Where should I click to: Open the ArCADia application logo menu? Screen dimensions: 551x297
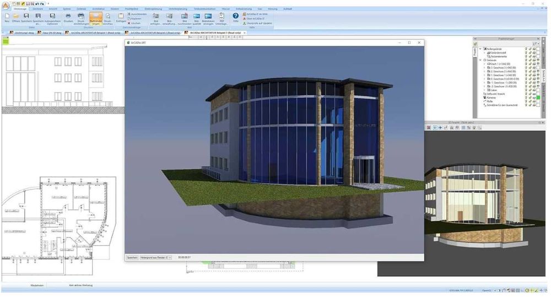(6, 5)
